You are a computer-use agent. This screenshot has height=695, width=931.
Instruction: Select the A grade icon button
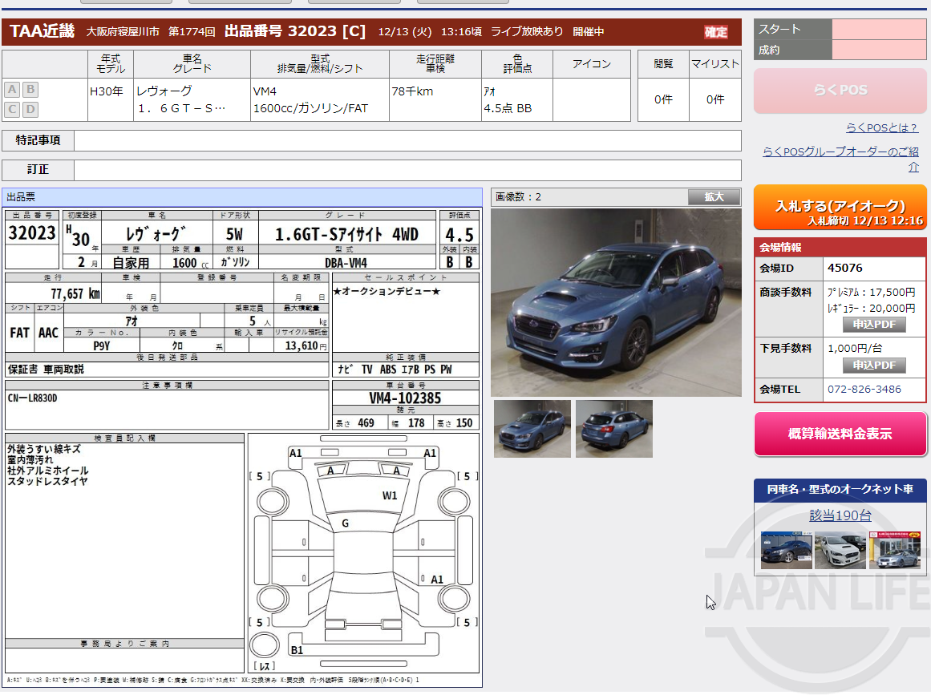pyautogui.click(x=11, y=91)
